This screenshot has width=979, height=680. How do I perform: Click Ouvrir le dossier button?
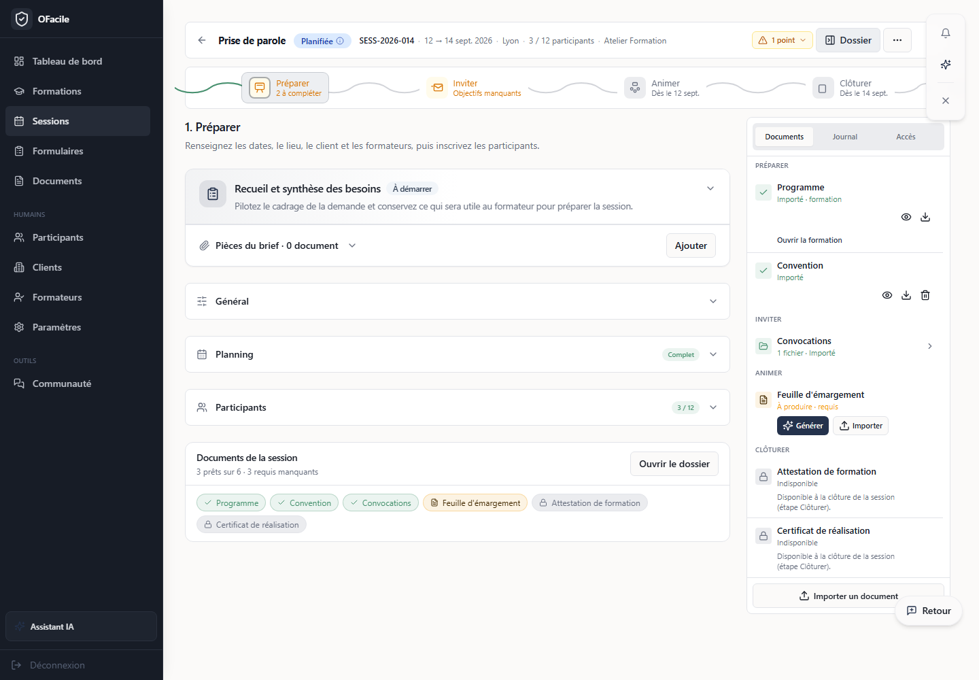click(x=674, y=464)
